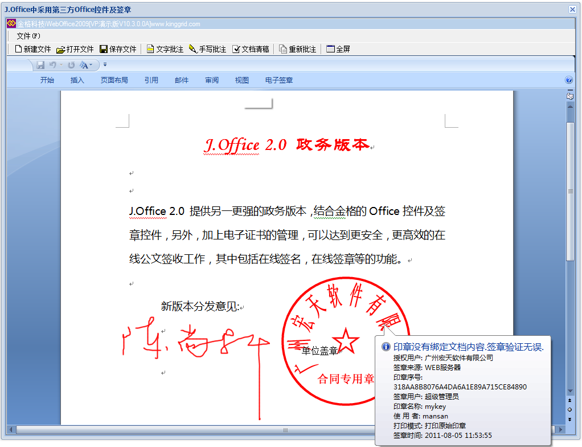Click the 金格科技 iWebOffice logo icon

coord(11,23)
